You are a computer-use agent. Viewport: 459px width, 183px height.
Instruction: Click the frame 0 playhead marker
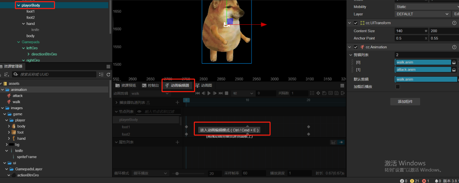187,100
